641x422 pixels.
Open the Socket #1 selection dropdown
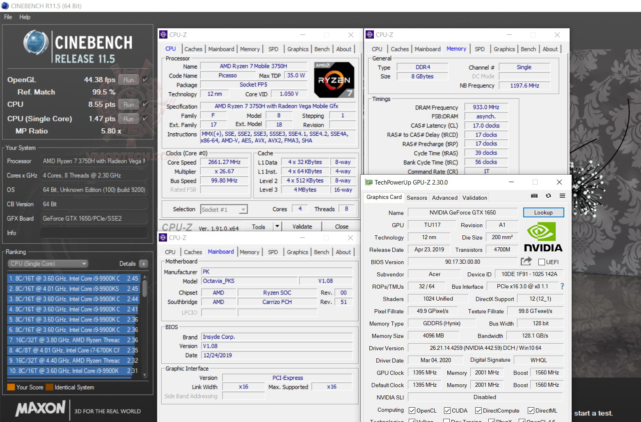pyautogui.click(x=243, y=209)
